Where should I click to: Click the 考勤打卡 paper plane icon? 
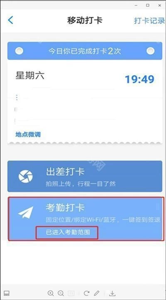point(26,212)
